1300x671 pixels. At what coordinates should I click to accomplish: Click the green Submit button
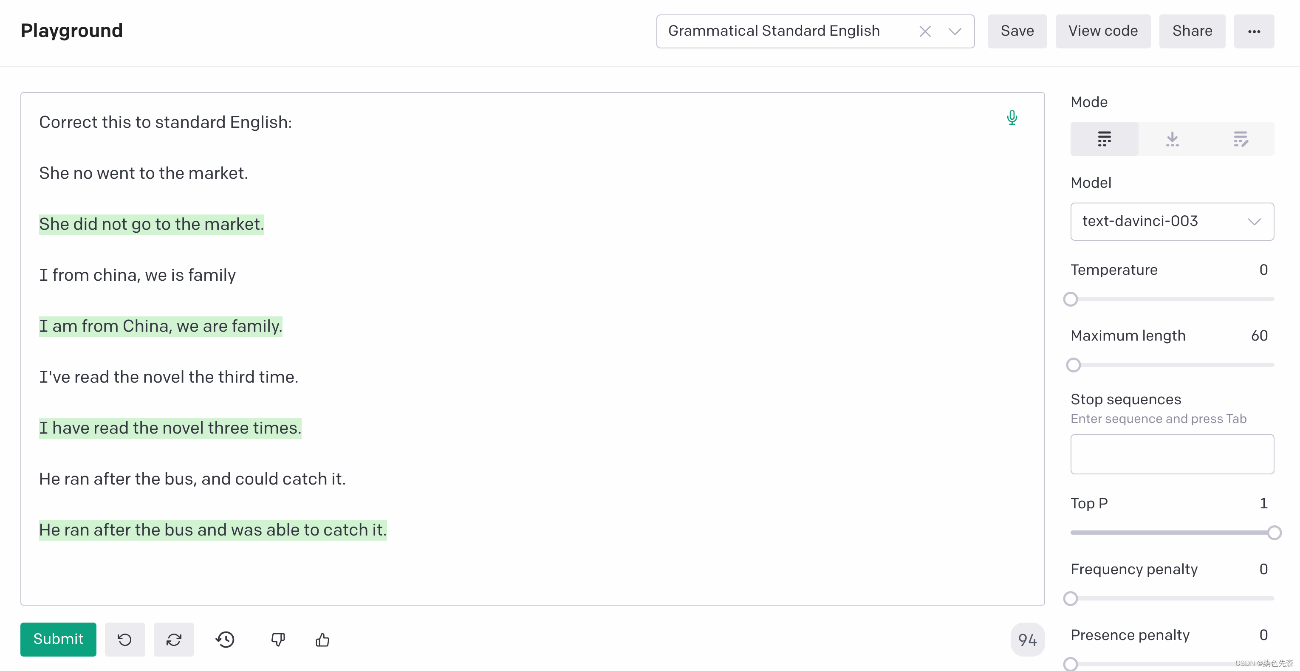click(58, 639)
